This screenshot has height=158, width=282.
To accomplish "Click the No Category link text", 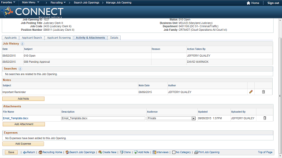I will click(x=183, y=152).
